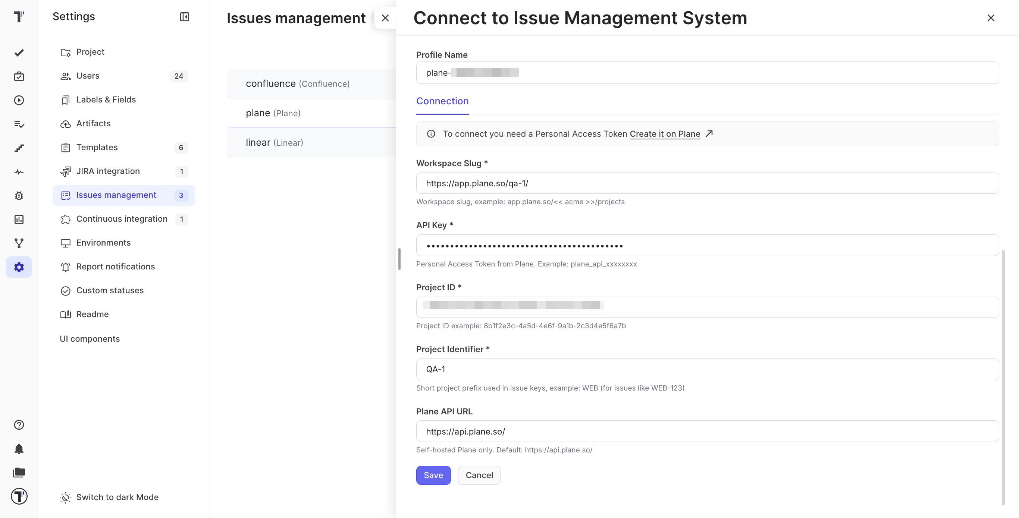Open the Pulse activity icon in left rail
Screen dimensions: 1019x518
click(19, 172)
